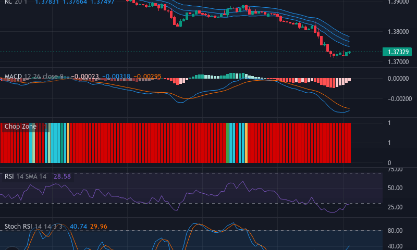Click RSI scale label 25.00
Screen dimensions: 417x250
tap(395, 207)
